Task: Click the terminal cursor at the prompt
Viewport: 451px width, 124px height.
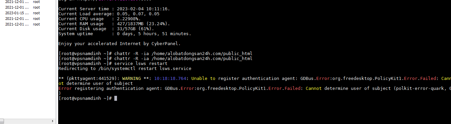Action: pyautogui.click(x=115, y=98)
